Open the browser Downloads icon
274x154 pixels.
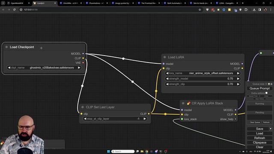[x=254, y=9]
